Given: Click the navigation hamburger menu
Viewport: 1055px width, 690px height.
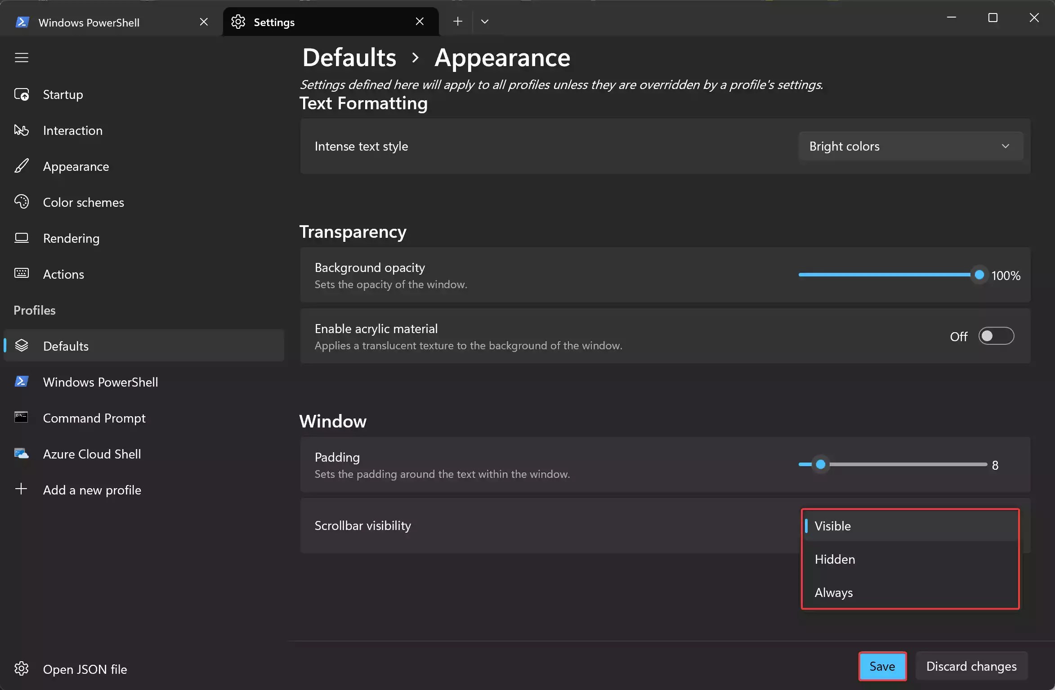Looking at the screenshot, I should [x=21, y=58].
